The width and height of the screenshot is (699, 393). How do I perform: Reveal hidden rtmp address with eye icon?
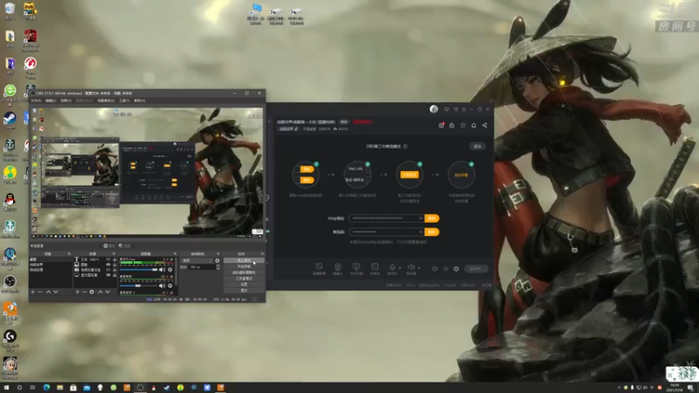click(x=420, y=218)
